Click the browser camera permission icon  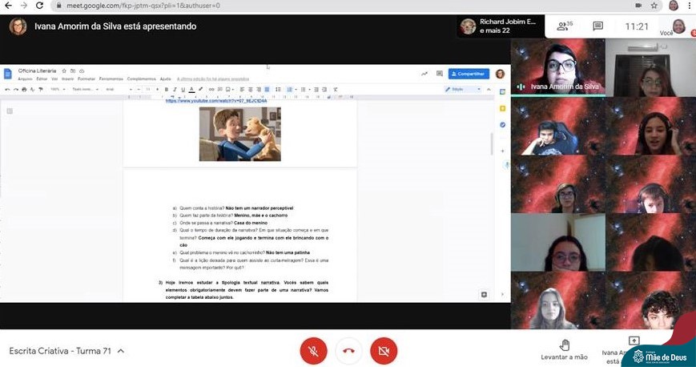coord(639,6)
